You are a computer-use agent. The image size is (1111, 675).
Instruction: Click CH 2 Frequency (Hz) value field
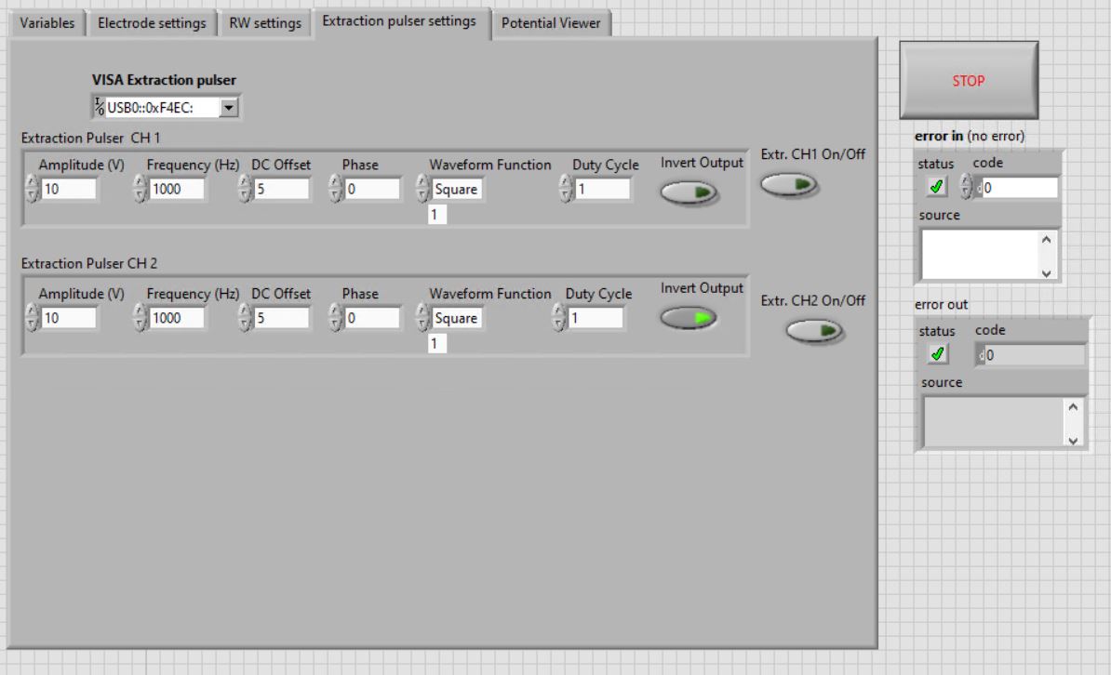pos(177,318)
